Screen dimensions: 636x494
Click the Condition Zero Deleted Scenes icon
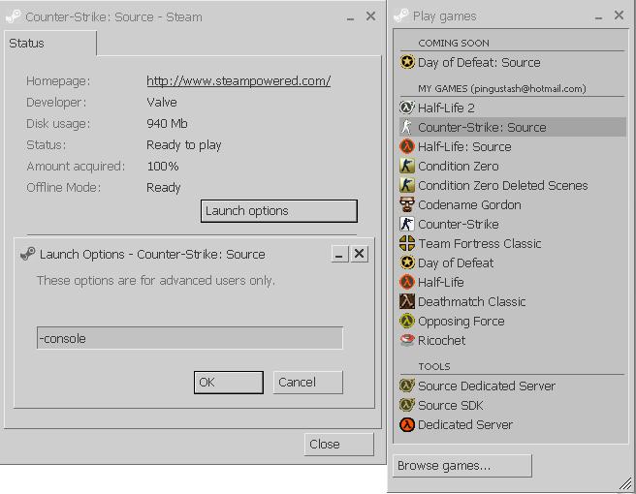pyautogui.click(x=407, y=186)
